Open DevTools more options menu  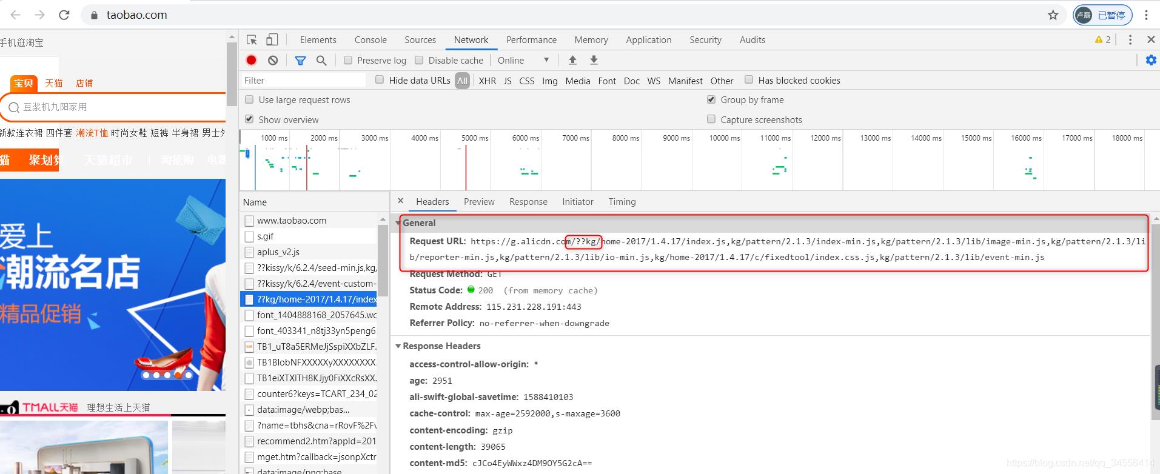tap(1130, 39)
